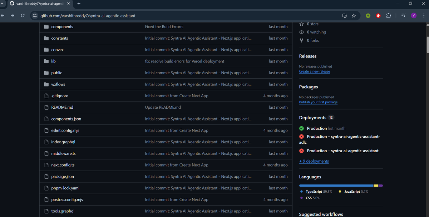Show '+ 9 deployments' link
Image resolution: width=429 pixels, height=217 pixels.
(x=314, y=161)
